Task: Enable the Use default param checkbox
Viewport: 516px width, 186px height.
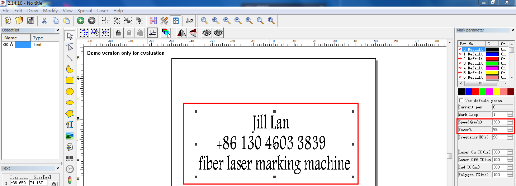Action: tap(461, 101)
